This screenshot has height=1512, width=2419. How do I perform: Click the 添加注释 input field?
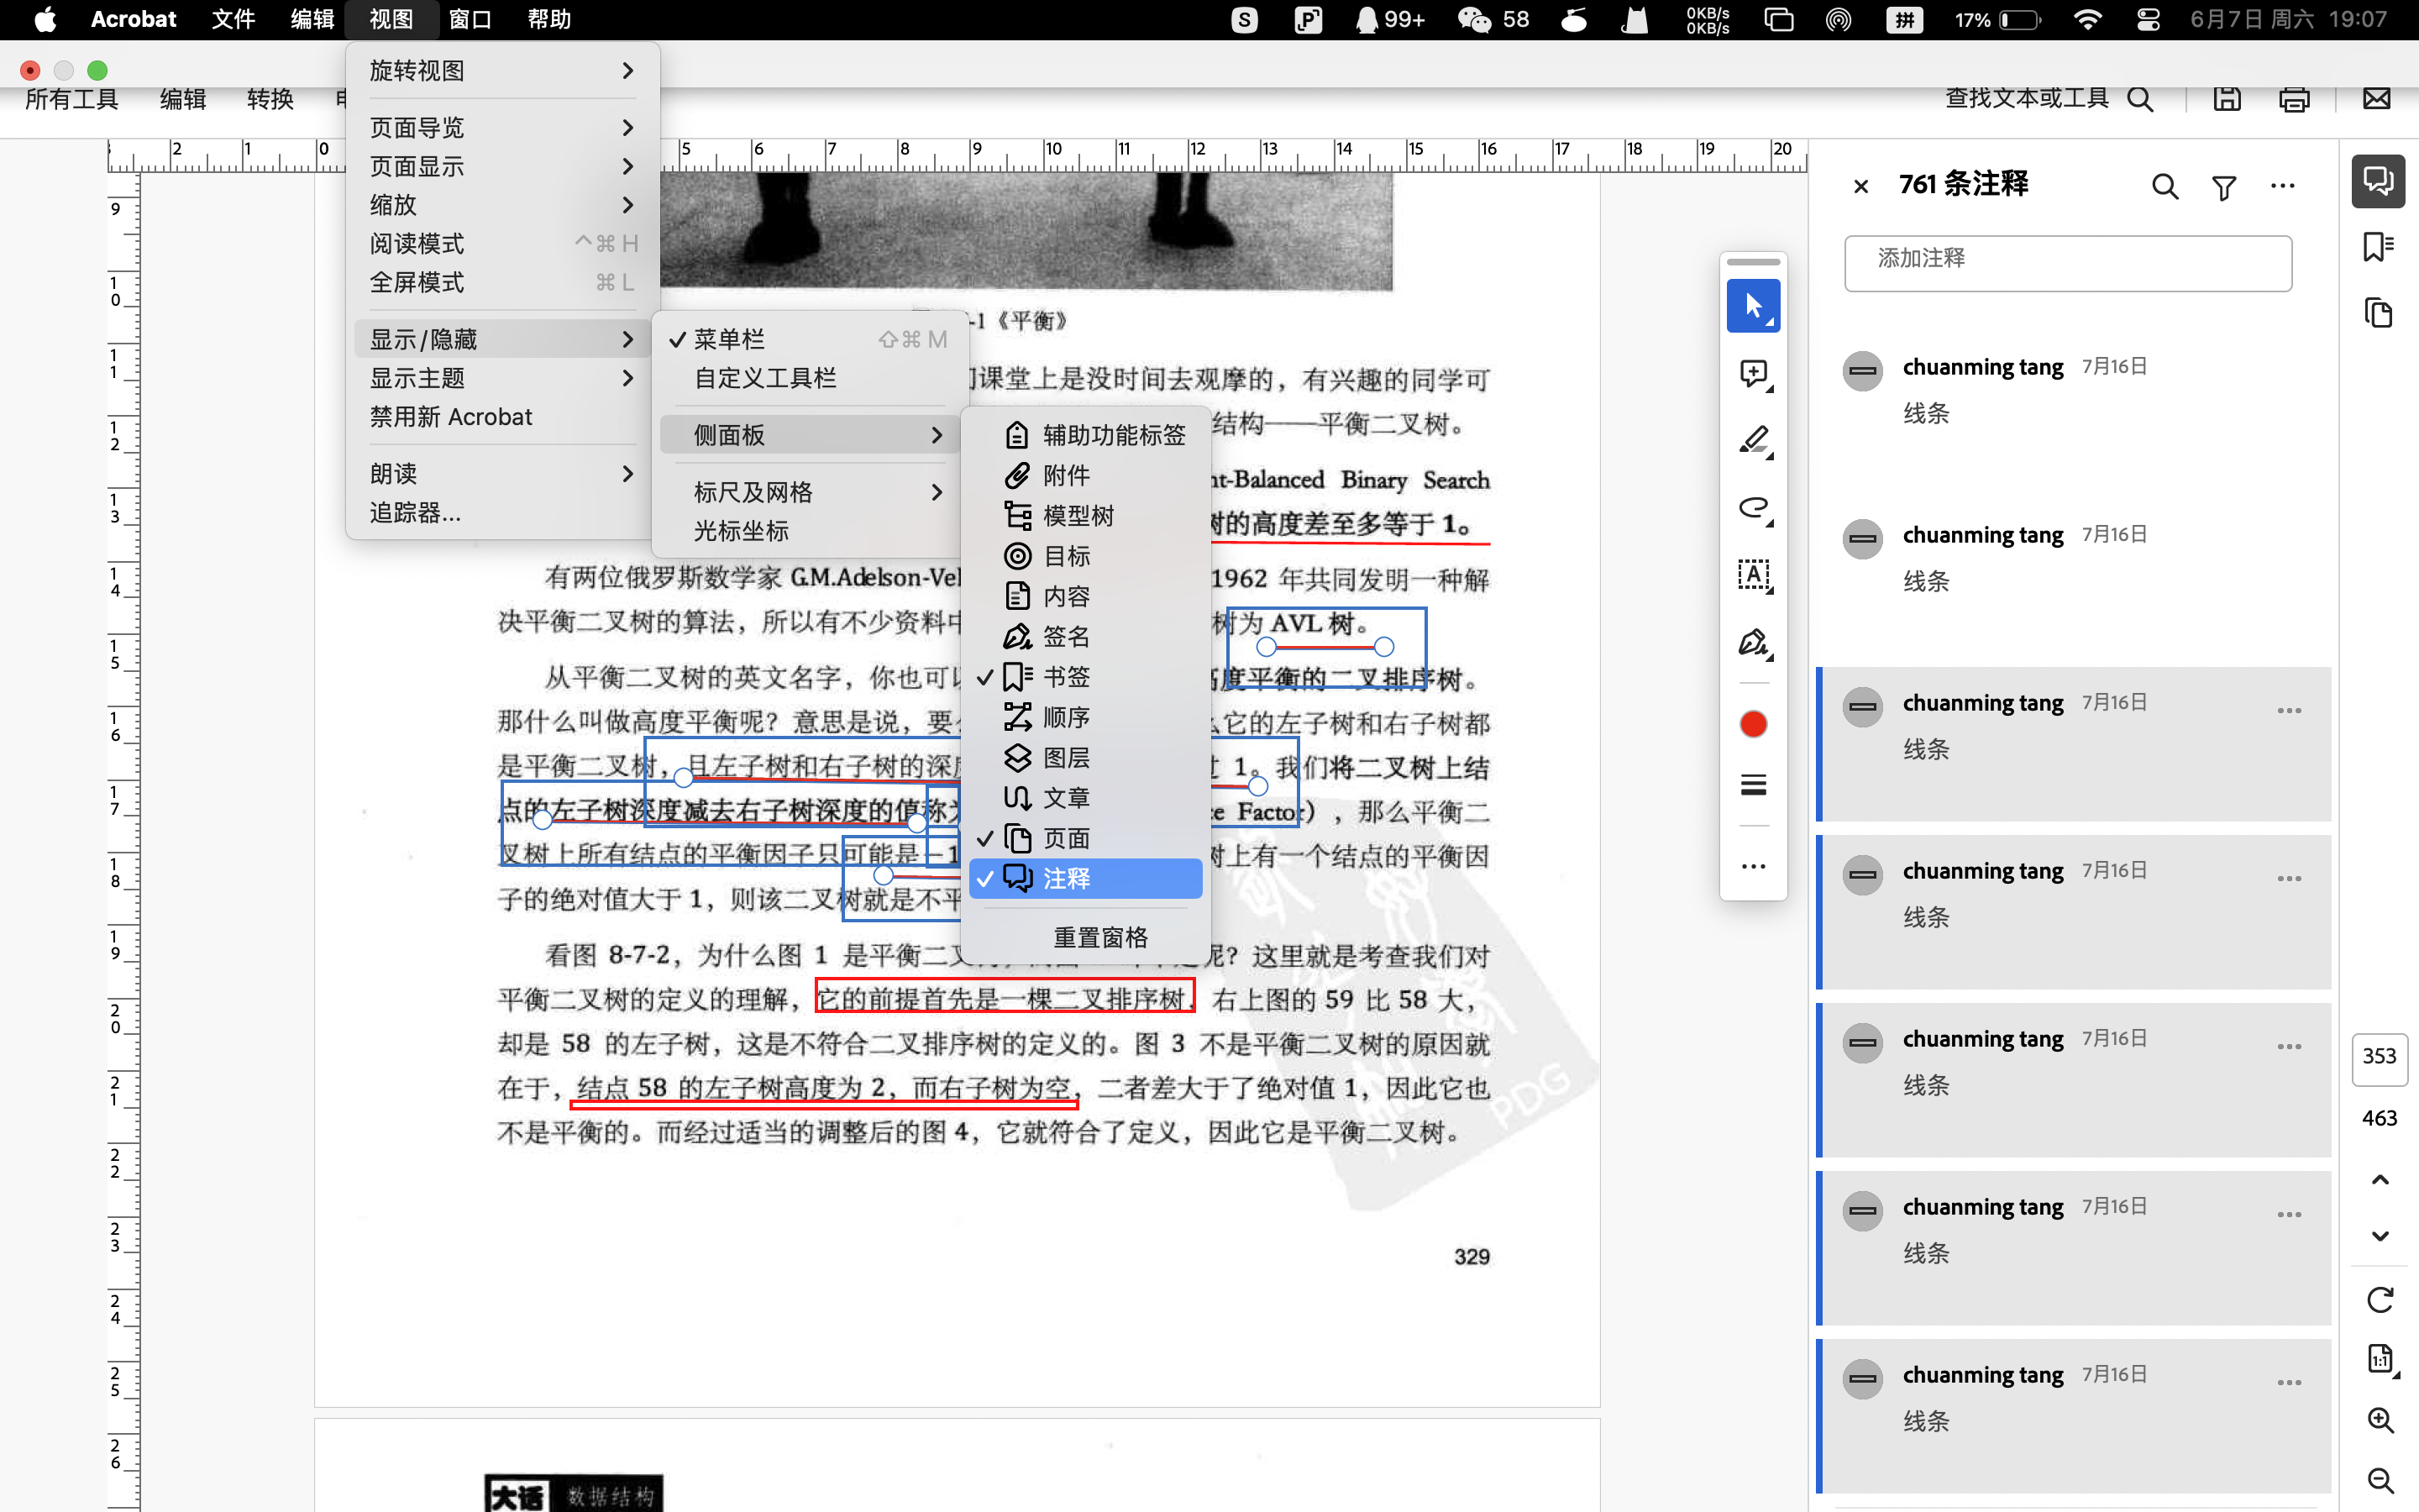2066,263
